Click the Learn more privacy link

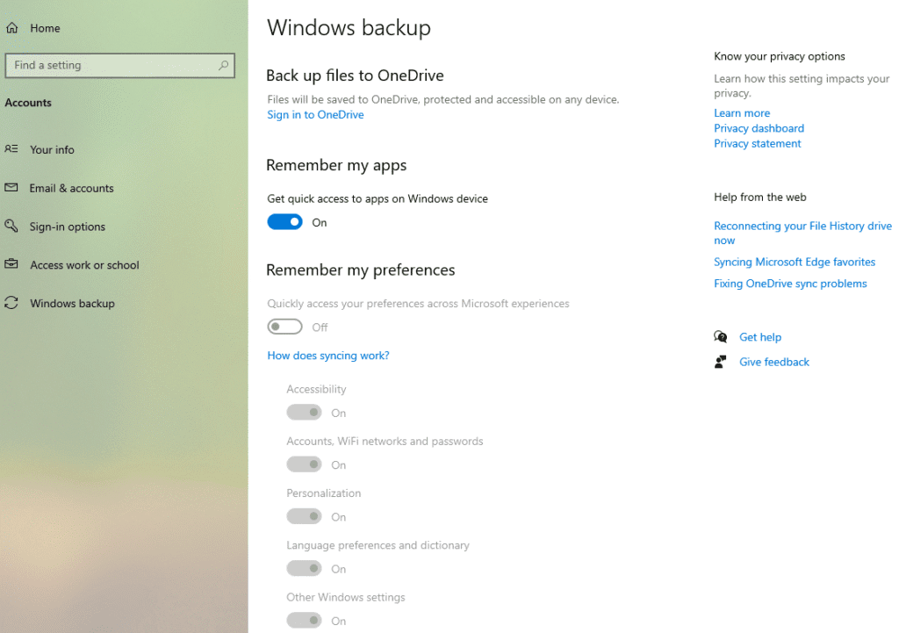pos(741,112)
